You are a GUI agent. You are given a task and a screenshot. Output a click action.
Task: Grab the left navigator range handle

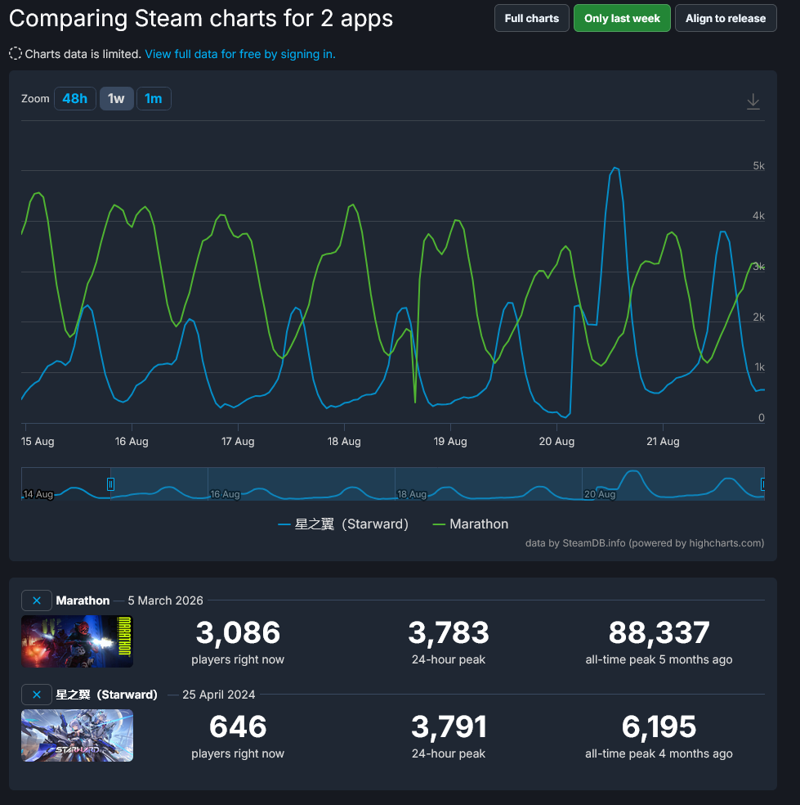(x=110, y=484)
